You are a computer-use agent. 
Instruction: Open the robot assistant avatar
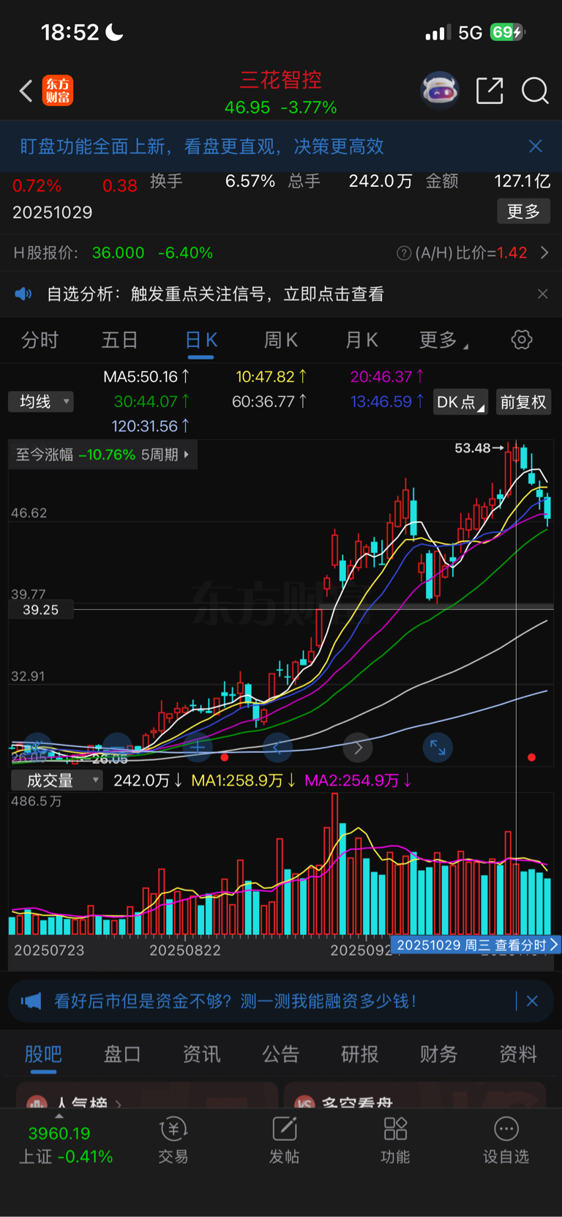pos(440,91)
